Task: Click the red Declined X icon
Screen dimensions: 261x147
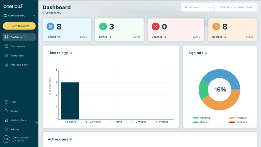Action: (x=156, y=26)
